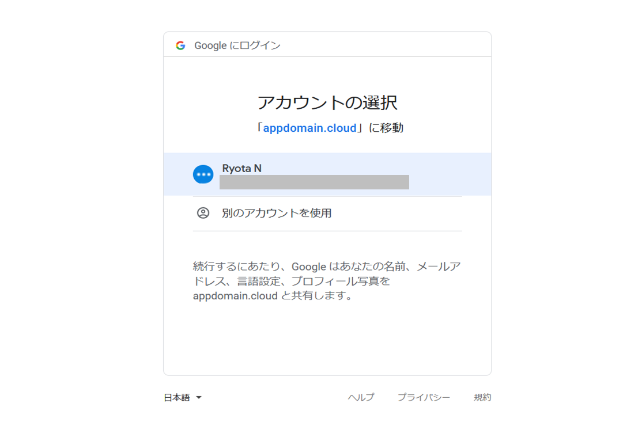This screenshot has height=426, width=642.
Task: Open the プライバシー link
Action: 424,398
